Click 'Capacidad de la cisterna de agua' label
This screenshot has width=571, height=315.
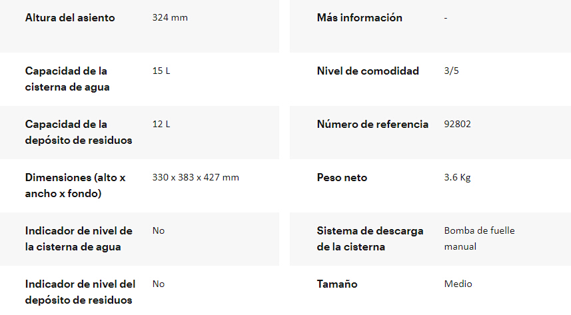point(67,79)
